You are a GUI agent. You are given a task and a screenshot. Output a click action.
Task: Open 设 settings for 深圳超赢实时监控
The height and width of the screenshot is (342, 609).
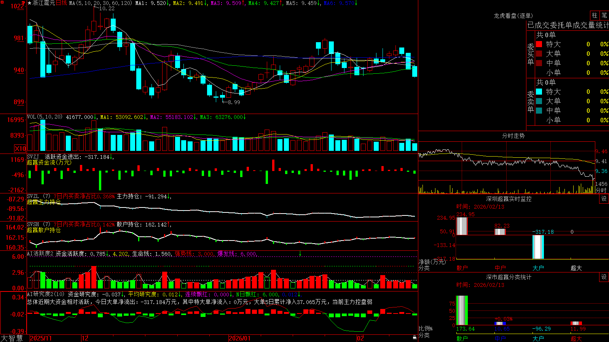604,199
